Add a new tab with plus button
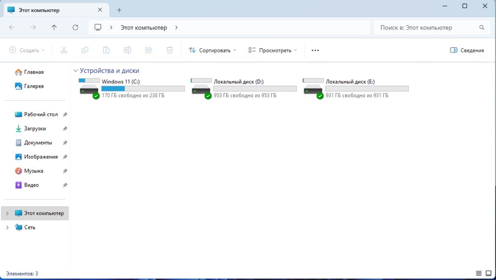The image size is (496, 280). coord(119,10)
